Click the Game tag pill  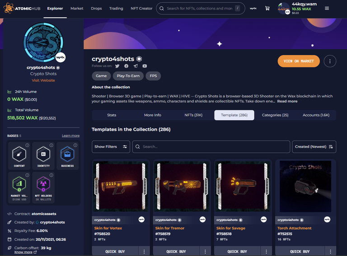coord(101,76)
